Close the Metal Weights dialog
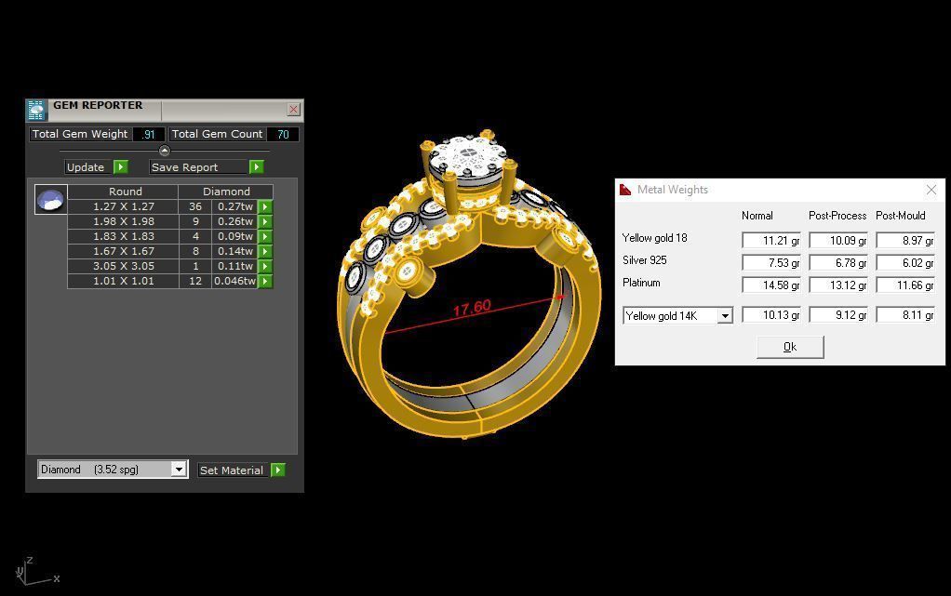 click(x=931, y=190)
